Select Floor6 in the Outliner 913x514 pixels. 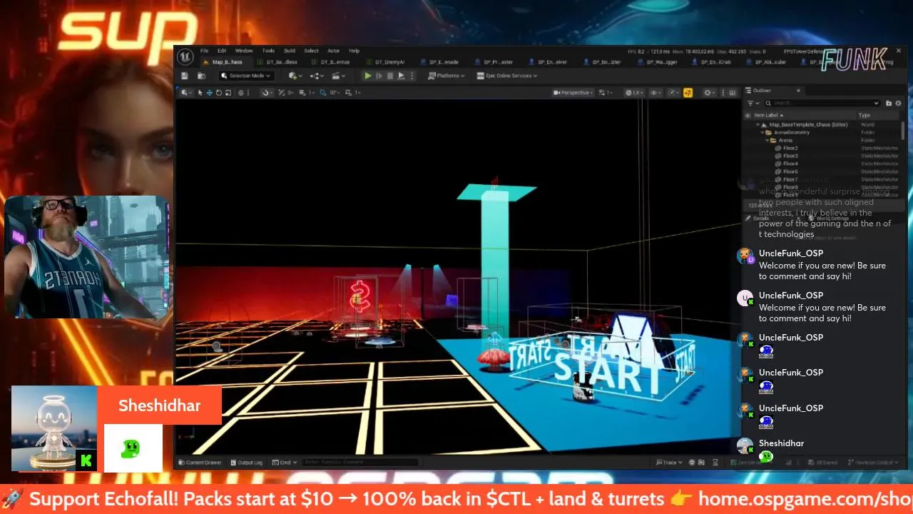(790, 171)
